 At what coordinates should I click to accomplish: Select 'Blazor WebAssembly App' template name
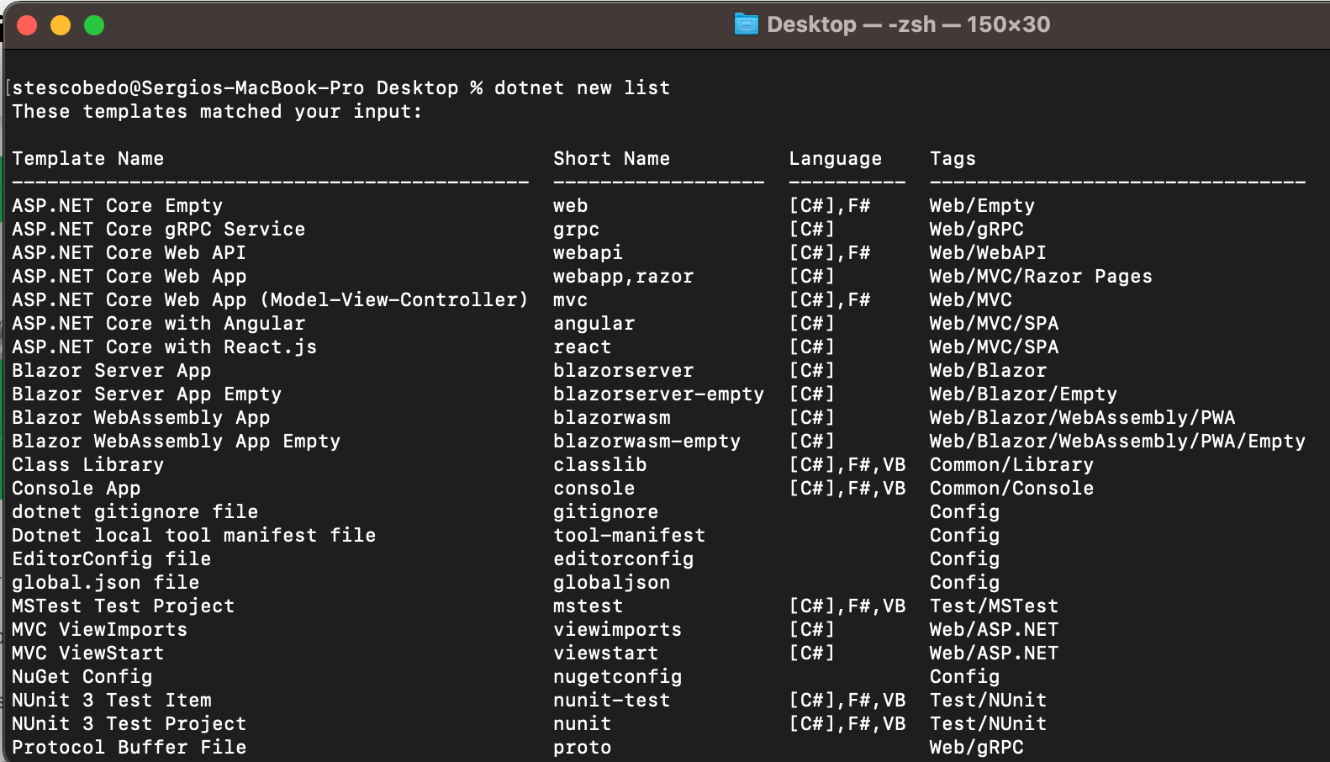(141, 418)
